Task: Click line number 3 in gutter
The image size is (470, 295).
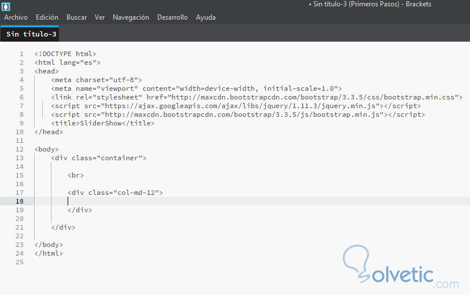Action: (x=21, y=71)
